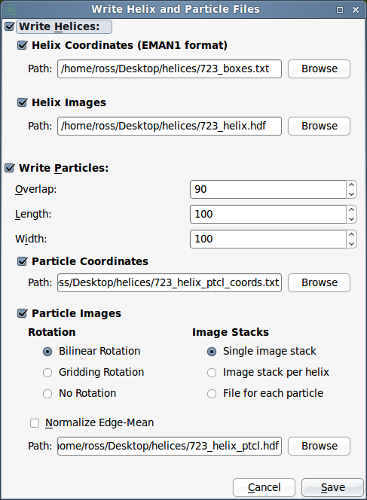Choose File for each particle option
This screenshot has width=367, height=500.
pos(212,394)
